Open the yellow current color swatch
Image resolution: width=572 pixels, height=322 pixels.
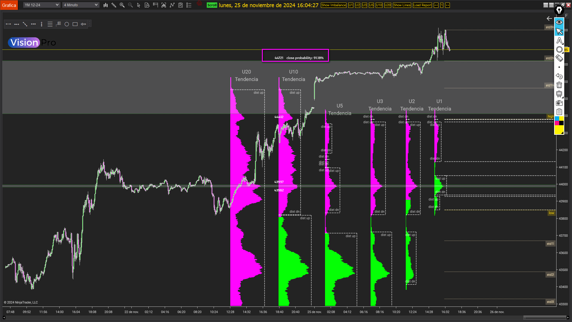pos(559,130)
